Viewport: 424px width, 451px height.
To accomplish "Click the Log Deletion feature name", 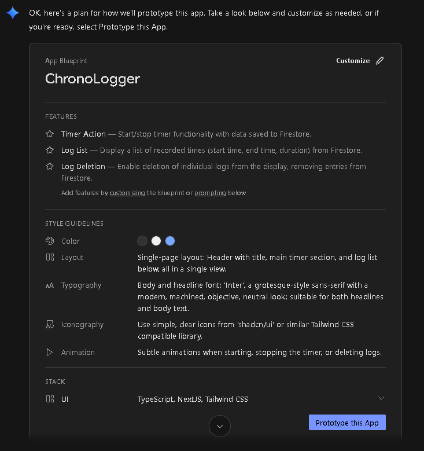I will coord(83,167).
